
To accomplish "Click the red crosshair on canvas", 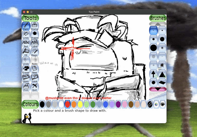I will pyautogui.click(x=73, y=48).
